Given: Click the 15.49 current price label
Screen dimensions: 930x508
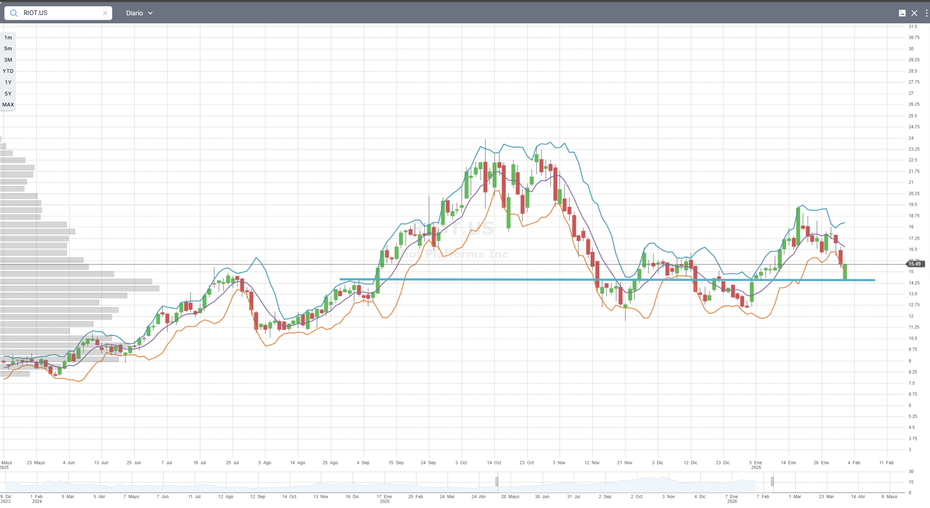Looking at the screenshot, I should pos(914,264).
